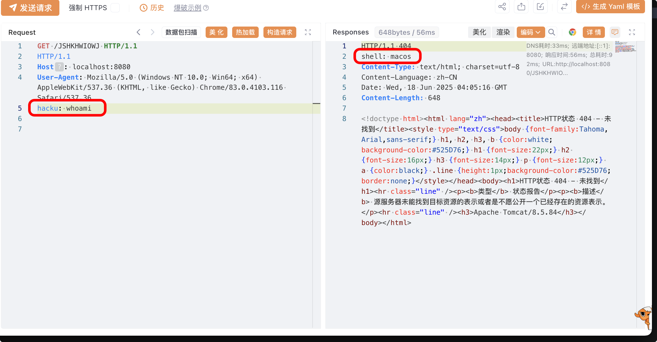This screenshot has height=342, width=657.
Task: Click the import icon in the top toolbar
Action: tap(540, 7)
